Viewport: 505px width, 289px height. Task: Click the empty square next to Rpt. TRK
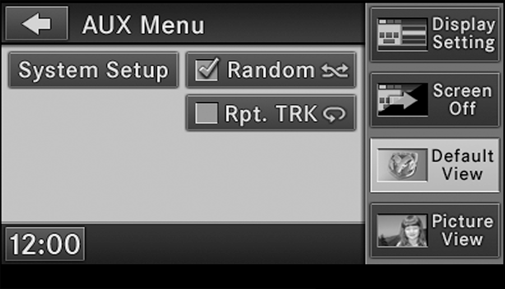click(206, 113)
